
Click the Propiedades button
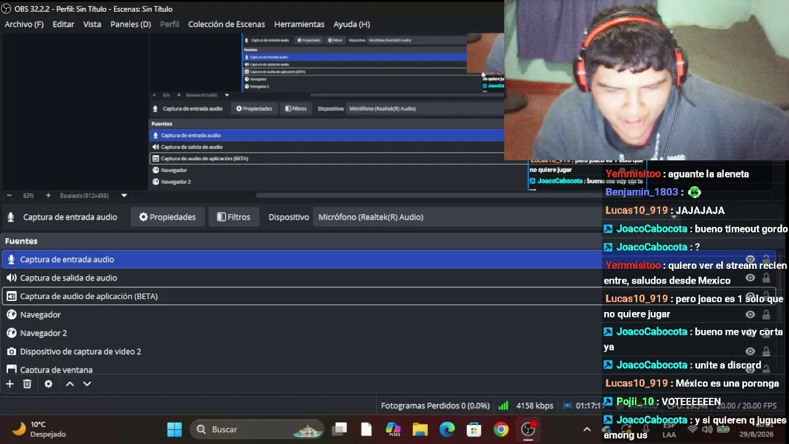click(x=168, y=217)
